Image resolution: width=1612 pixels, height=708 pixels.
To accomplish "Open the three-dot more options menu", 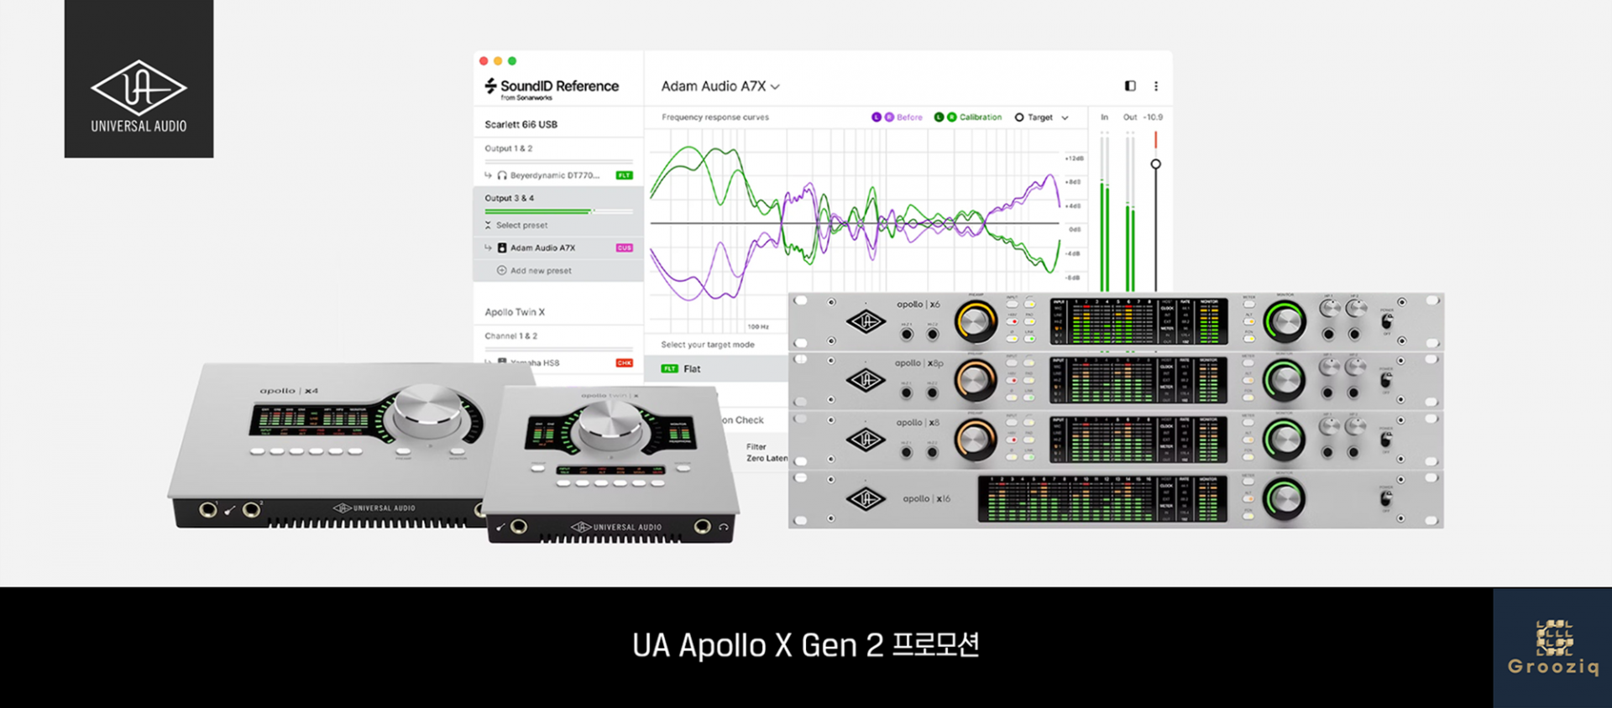I will (x=1156, y=86).
